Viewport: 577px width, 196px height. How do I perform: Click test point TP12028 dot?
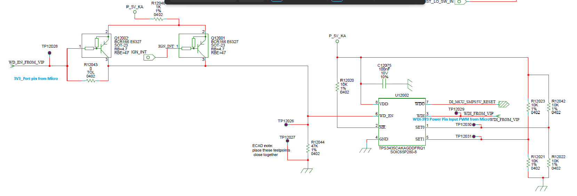(x=49, y=53)
